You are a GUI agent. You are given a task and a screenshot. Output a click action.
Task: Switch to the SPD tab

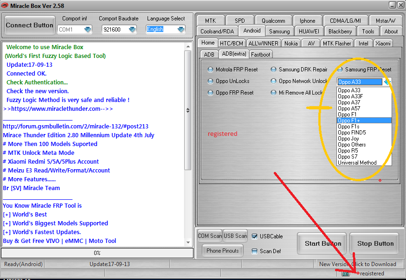[240, 21]
